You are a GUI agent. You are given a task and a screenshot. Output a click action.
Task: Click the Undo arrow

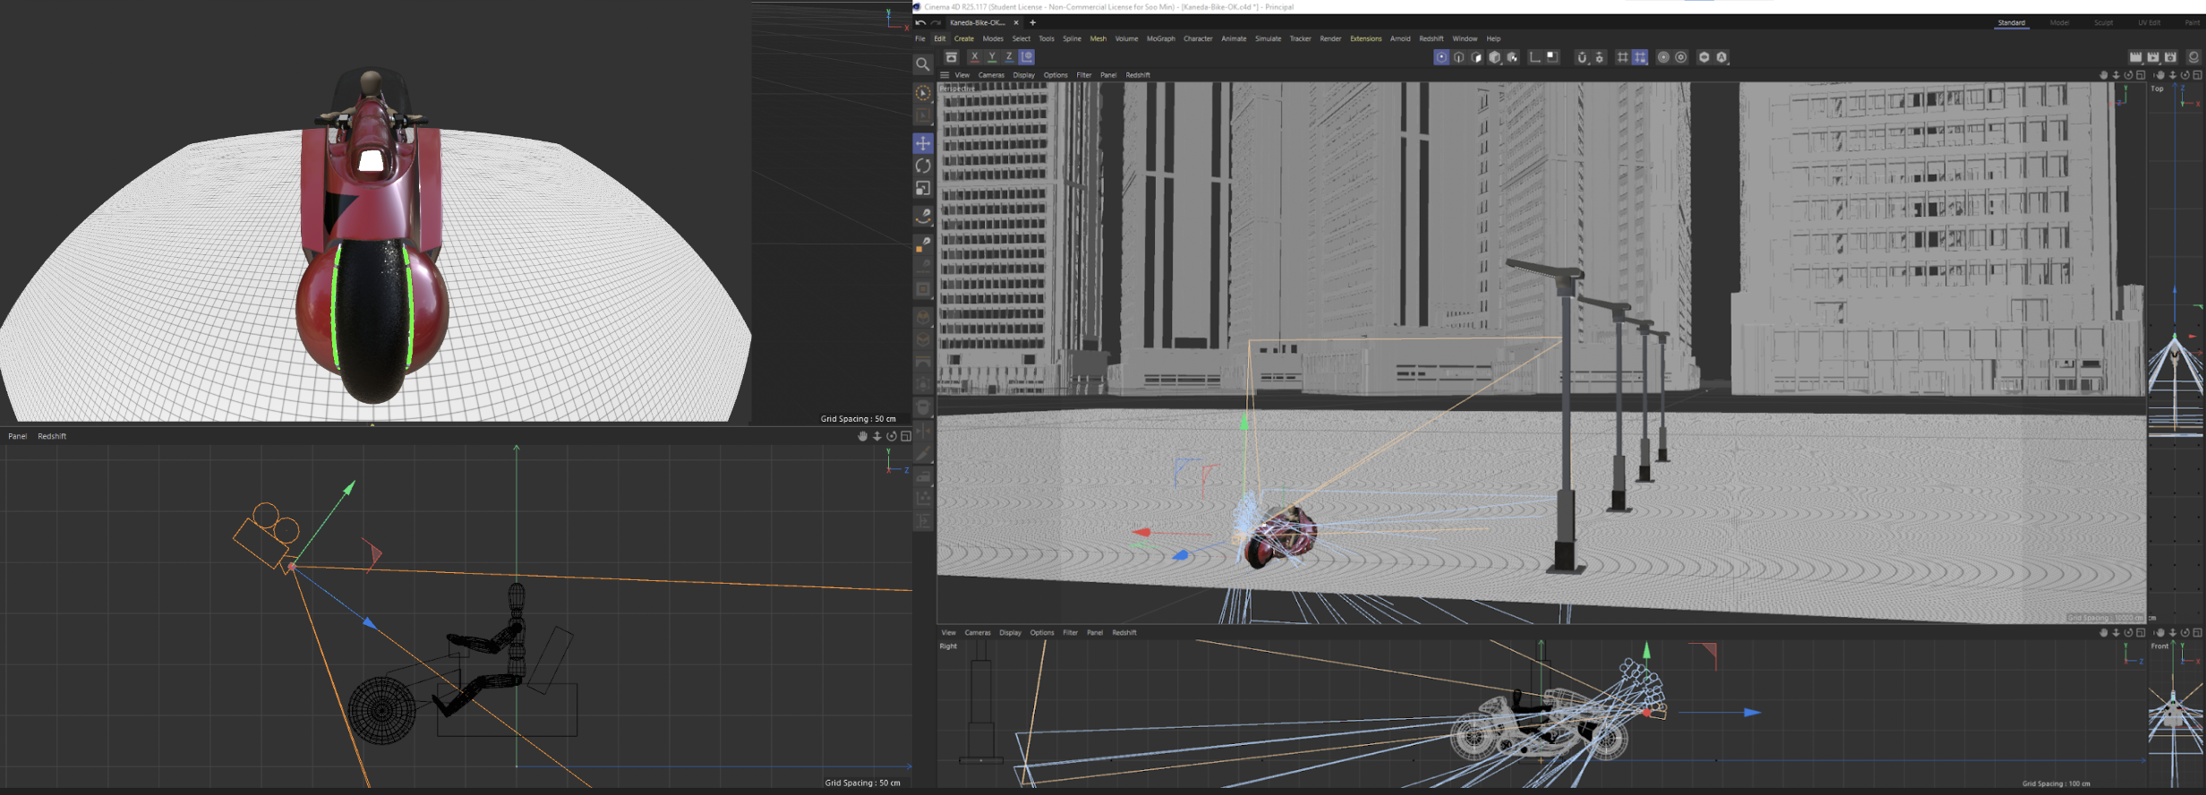[x=920, y=22]
